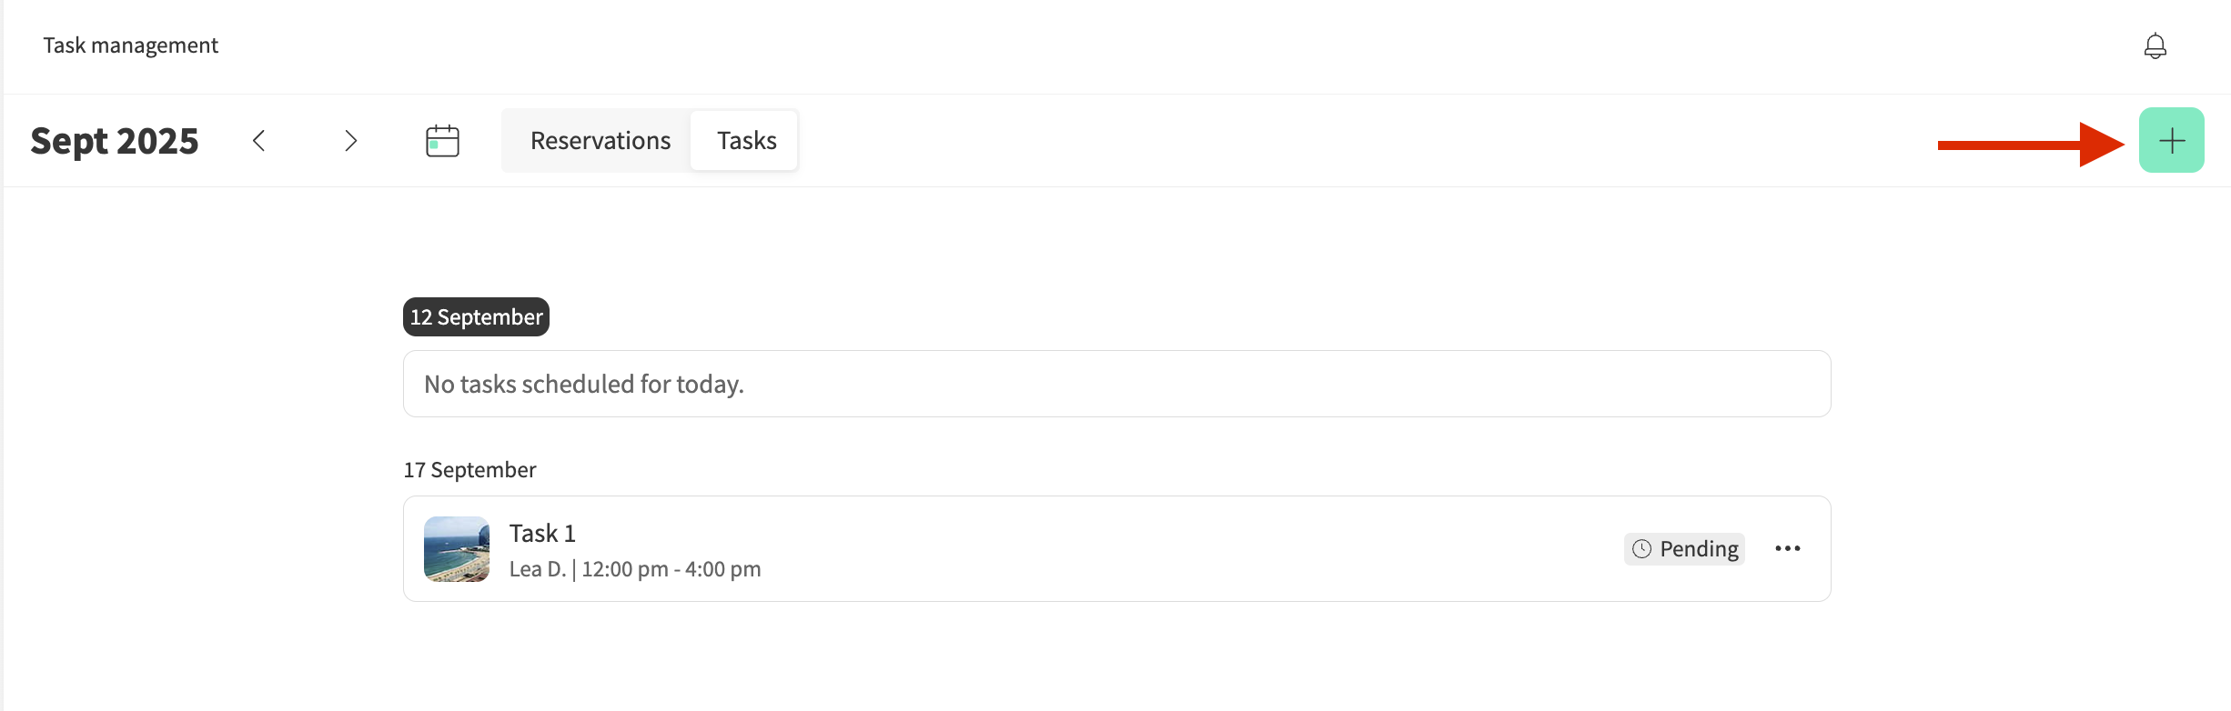Click the Task management page title
The height and width of the screenshot is (711, 2231).
coord(131,45)
